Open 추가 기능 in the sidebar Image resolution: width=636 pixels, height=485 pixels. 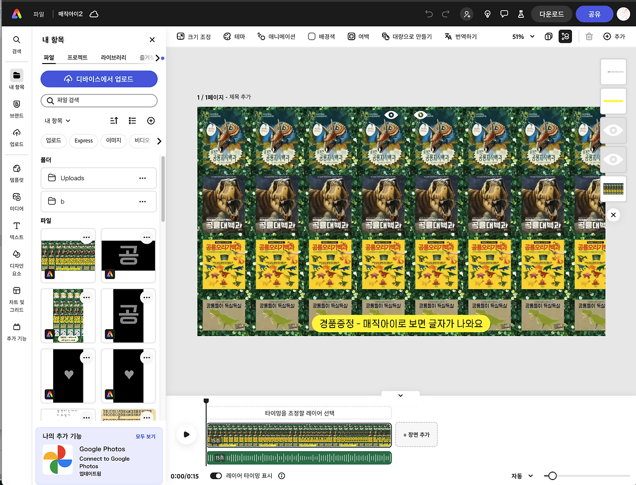click(17, 332)
